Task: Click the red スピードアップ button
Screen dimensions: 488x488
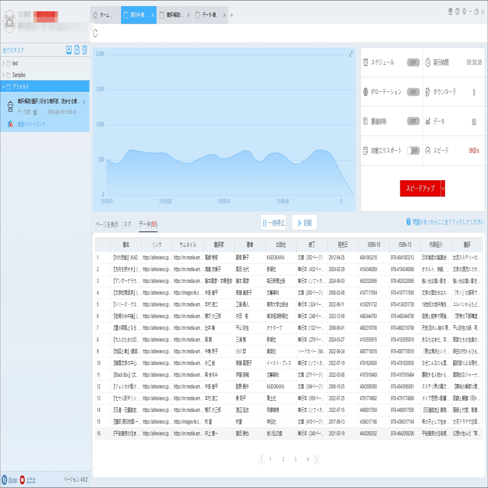Action: point(420,188)
